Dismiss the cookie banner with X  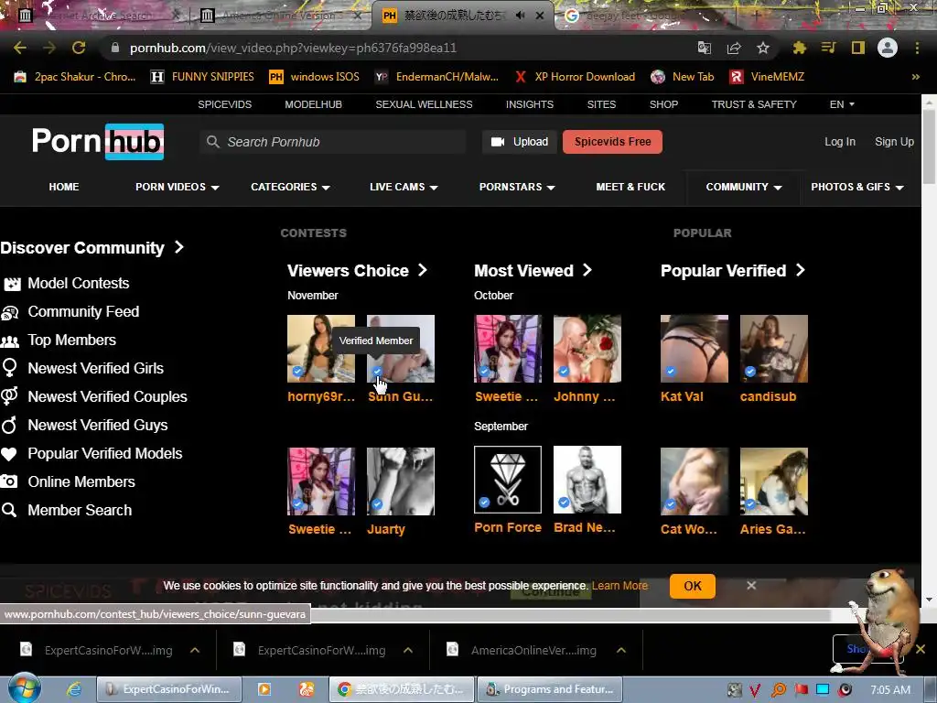[751, 585]
